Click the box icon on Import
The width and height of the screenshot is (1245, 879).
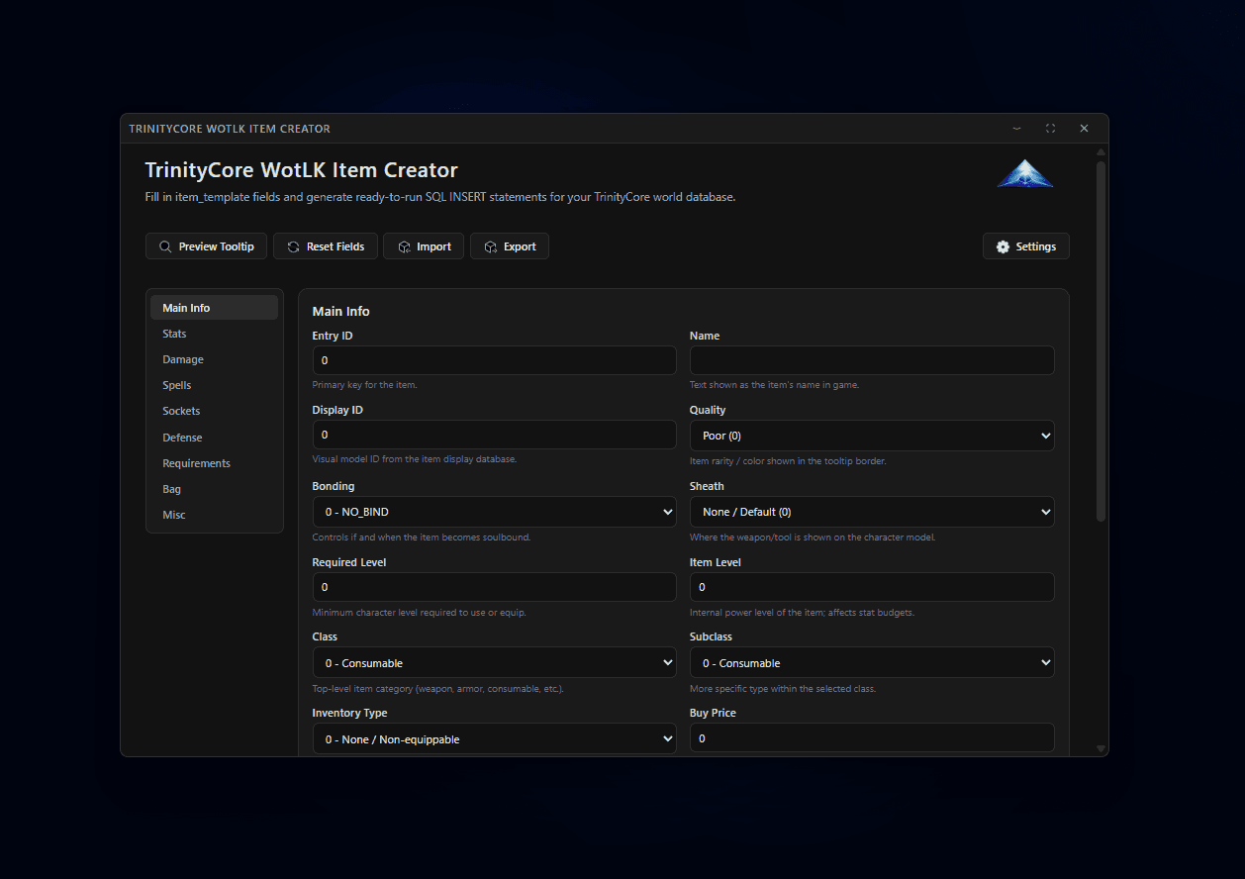(x=404, y=246)
